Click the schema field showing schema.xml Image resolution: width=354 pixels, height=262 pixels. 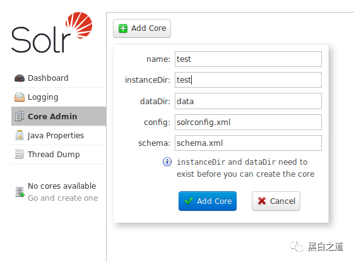[x=248, y=143]
